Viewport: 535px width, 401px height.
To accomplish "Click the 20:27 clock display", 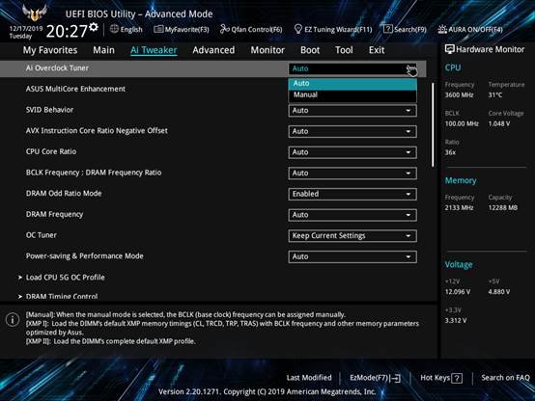I will point(67,32).
